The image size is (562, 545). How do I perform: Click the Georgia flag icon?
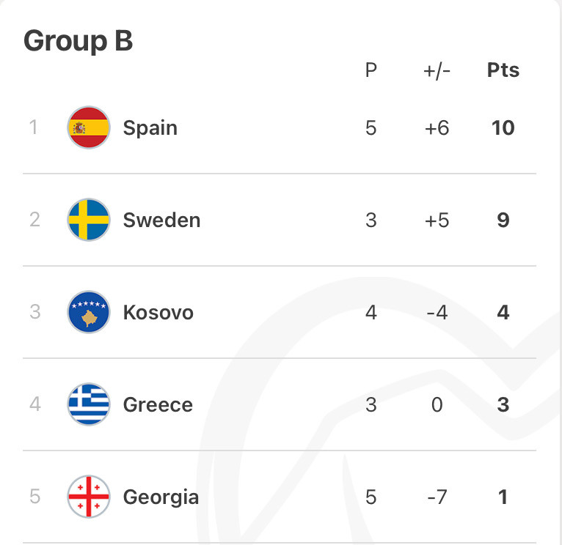[89, 497]
